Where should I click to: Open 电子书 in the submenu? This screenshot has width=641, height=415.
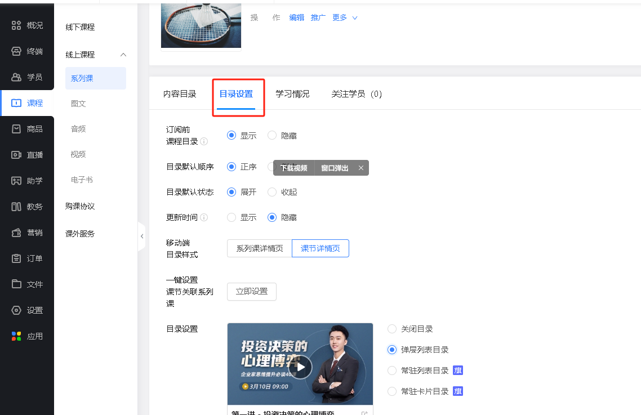[x=82, y=180]
